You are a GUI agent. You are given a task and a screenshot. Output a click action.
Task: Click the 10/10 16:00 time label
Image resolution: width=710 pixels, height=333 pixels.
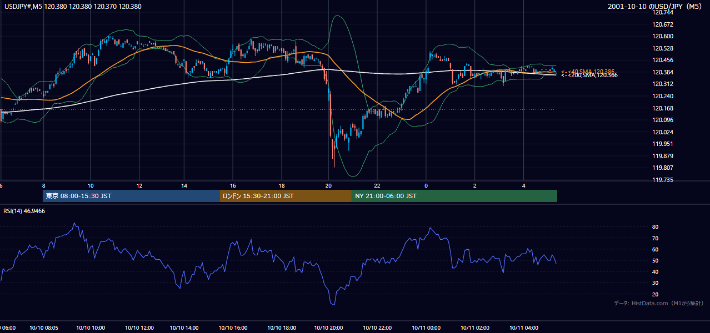click(x=233, y=327)
